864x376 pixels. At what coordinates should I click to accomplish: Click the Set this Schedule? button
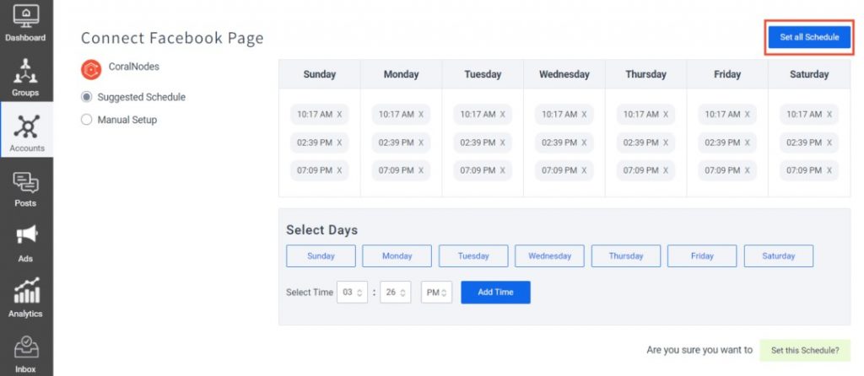[x=805, y=350]
